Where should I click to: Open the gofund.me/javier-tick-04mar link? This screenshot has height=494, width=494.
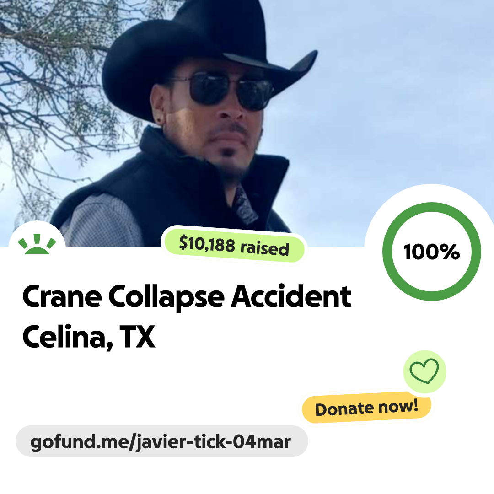tap(161, 441)
